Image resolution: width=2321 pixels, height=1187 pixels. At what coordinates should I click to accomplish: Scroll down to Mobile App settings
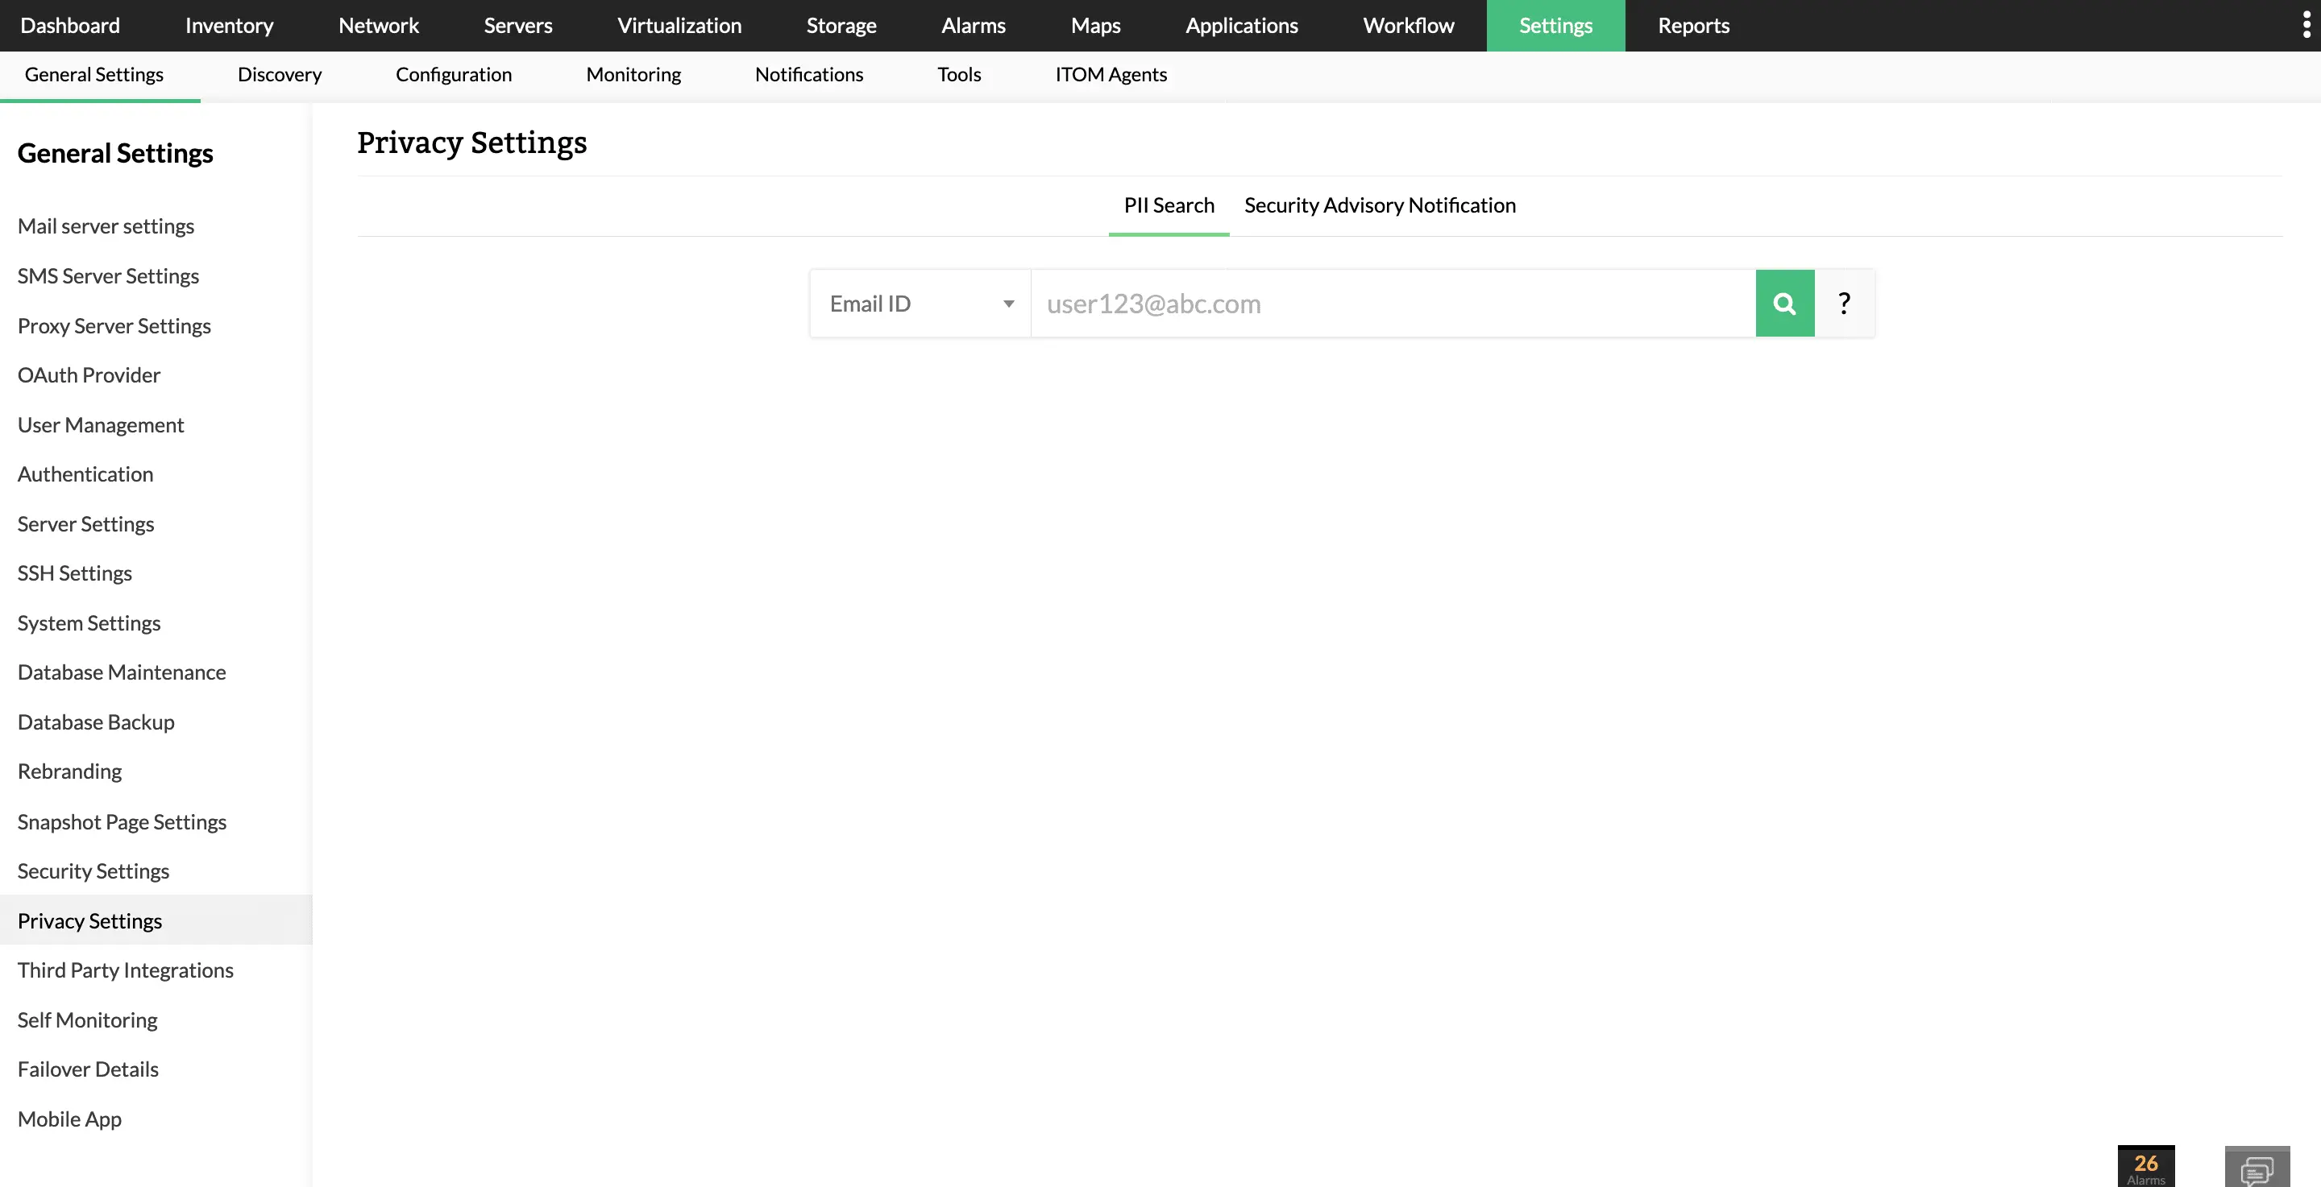coord(69,1118)
